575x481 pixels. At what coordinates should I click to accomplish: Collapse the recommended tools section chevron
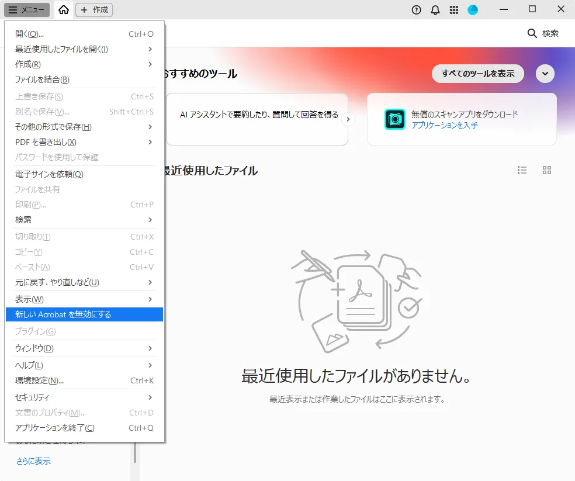(x=545, y=74)
